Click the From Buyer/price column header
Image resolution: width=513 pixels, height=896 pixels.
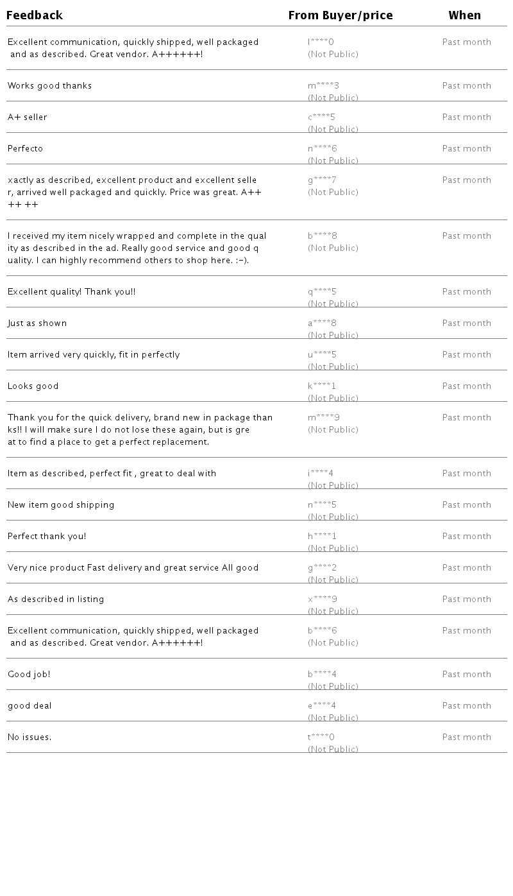(x=340, y=15)
